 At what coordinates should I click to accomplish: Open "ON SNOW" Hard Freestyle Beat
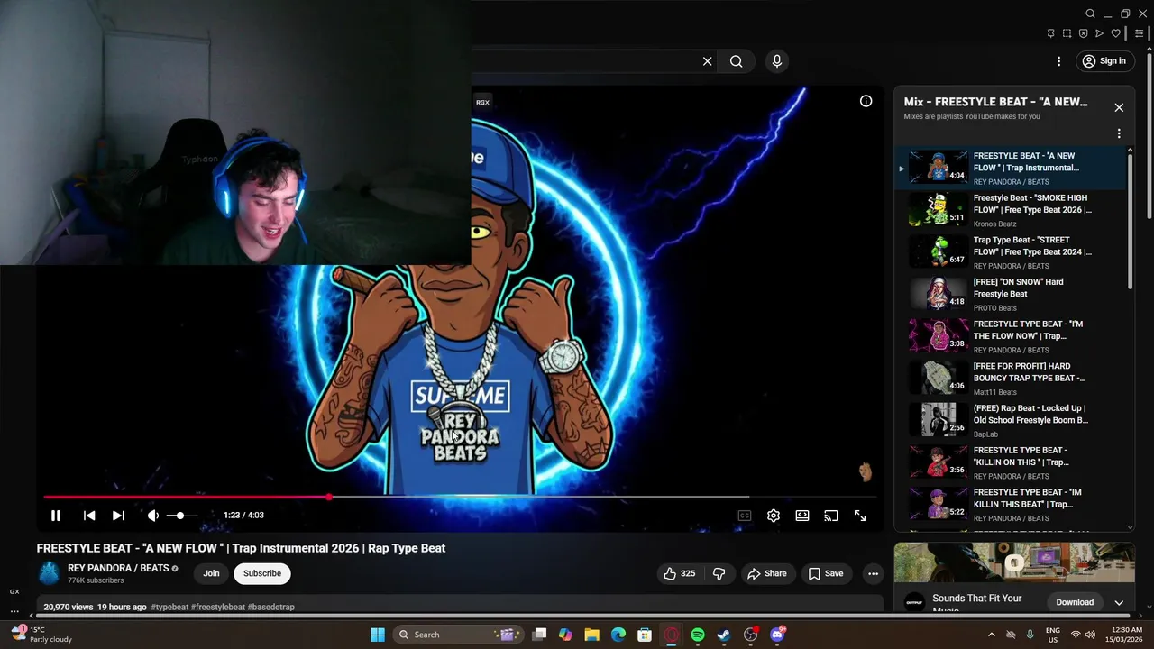(x=1011, y=294)
